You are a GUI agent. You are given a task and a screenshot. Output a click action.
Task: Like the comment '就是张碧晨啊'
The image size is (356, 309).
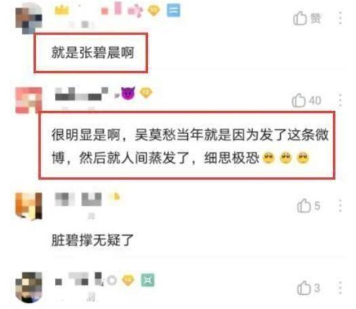point(306,18)
